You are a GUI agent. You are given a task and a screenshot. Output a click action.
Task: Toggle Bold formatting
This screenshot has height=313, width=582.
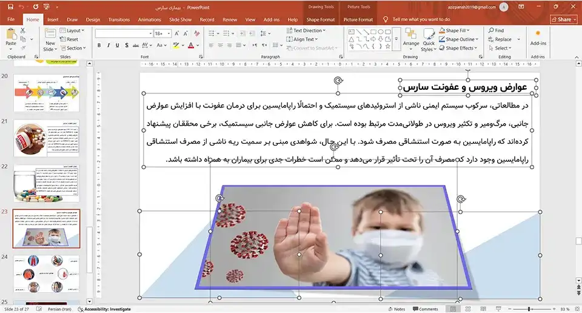click(x=99, y=45)
